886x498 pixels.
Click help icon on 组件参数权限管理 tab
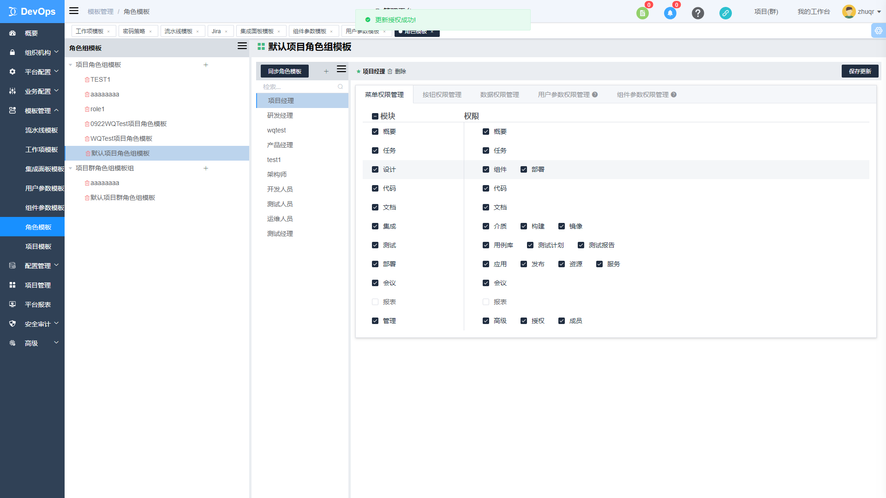[674, 95]
